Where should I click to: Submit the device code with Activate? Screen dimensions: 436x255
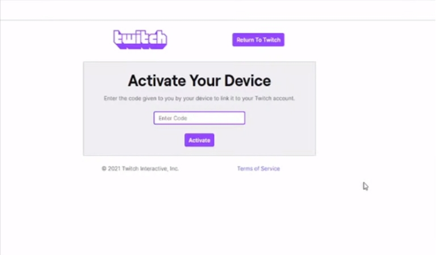pos(199,140)
